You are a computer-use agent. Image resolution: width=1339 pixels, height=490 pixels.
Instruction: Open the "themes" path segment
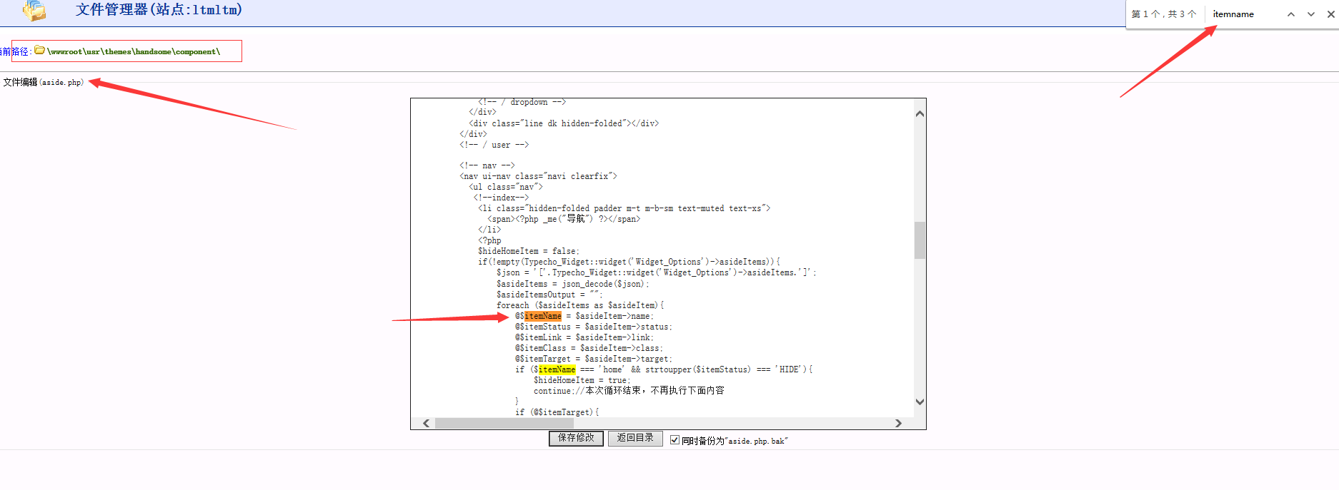pos(118,51)
